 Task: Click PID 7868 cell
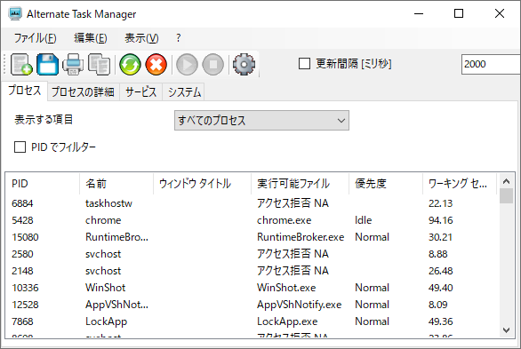click(x=22, y=321)
